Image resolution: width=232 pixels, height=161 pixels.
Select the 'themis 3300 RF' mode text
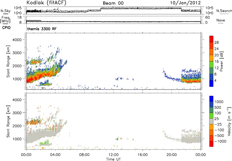pyautogui.click(x=42, y=29)
